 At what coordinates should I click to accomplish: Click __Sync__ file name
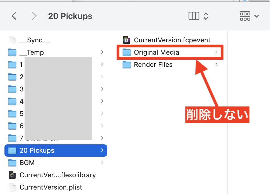coord(35,40)
